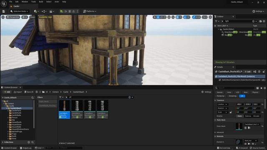Collapse the Castle (Editor) world node
Screen dimensions: 267x150
[x=219, y=29]
